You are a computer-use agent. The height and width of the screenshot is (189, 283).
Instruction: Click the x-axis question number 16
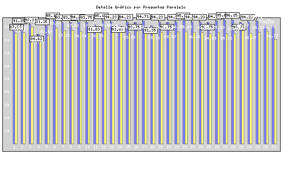point(136,147)
